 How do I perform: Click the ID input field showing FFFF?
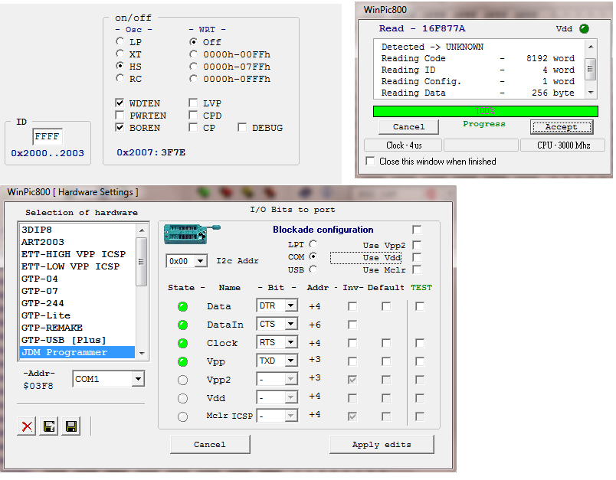48,136
